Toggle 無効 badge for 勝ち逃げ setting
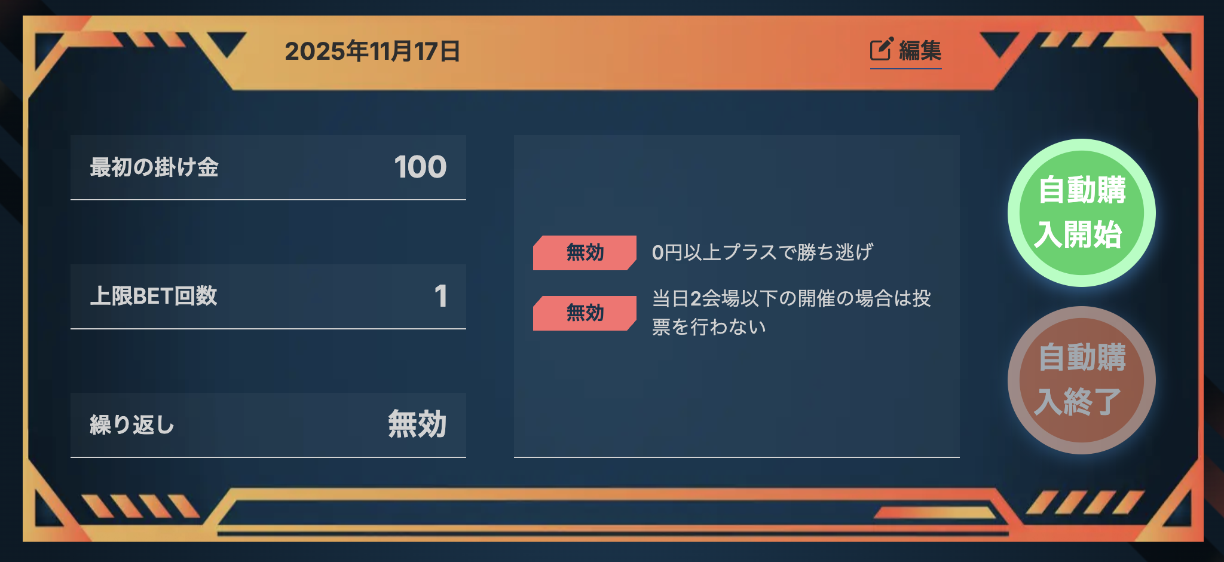The image size is (1224, 562). click(x=584, y=253)
